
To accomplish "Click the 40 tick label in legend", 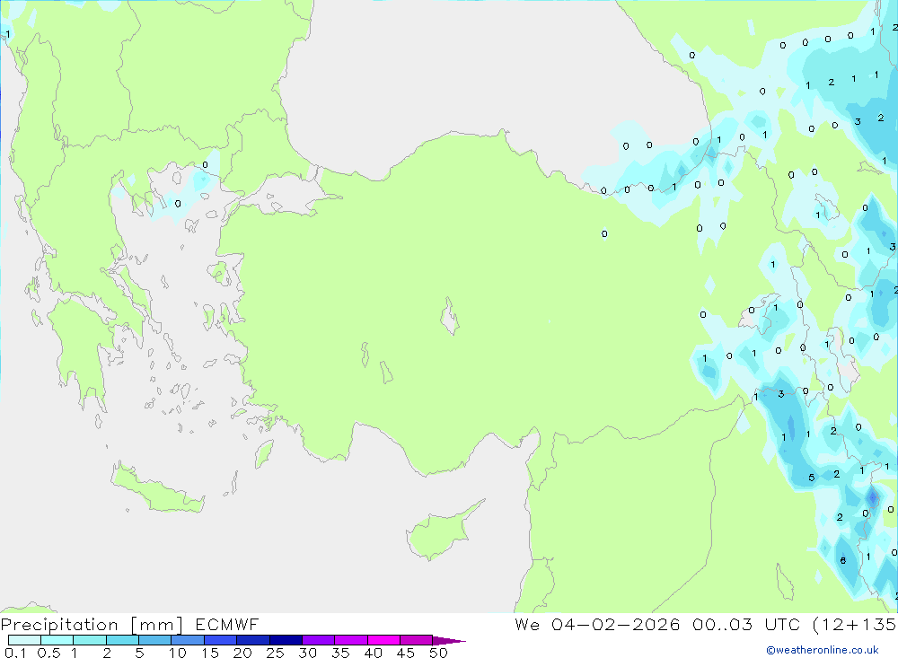I will 374,653.
